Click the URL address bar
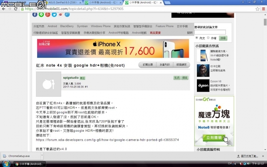 138,9
